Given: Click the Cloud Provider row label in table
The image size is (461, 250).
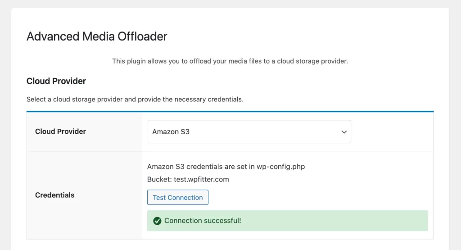Looking at the screenshot, I should [x=61, y=132].
